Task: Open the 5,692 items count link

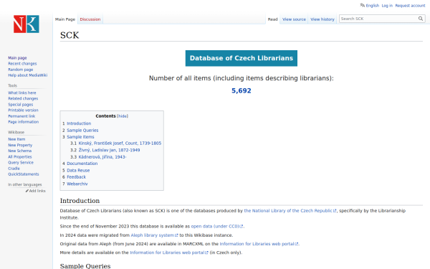Action: [x=242, y=90]
